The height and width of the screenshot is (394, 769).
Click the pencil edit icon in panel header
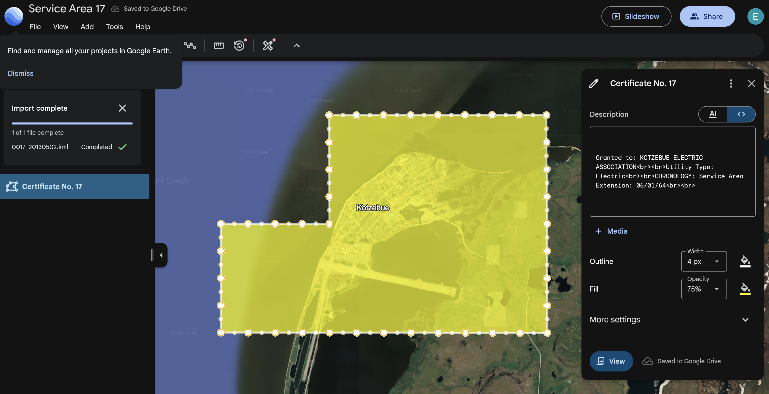(594, 83)
